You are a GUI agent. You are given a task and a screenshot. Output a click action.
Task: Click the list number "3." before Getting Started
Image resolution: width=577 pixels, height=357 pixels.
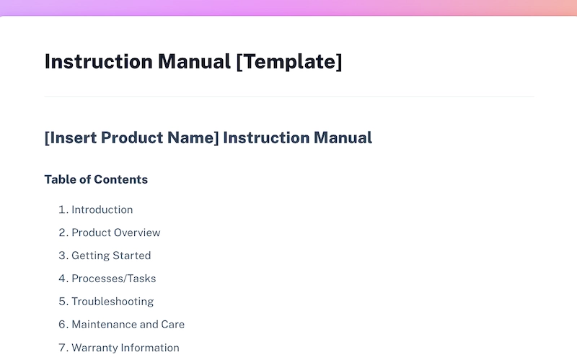point(62,256)
